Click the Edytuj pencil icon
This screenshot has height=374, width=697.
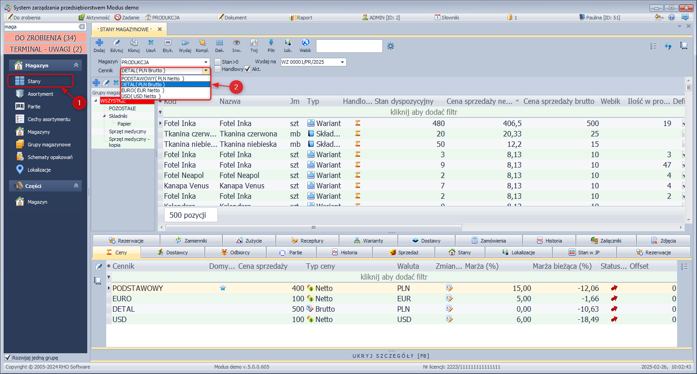(116, 43)
